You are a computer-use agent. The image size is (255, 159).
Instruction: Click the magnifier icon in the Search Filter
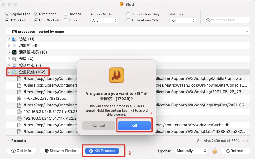coord(209,20)
